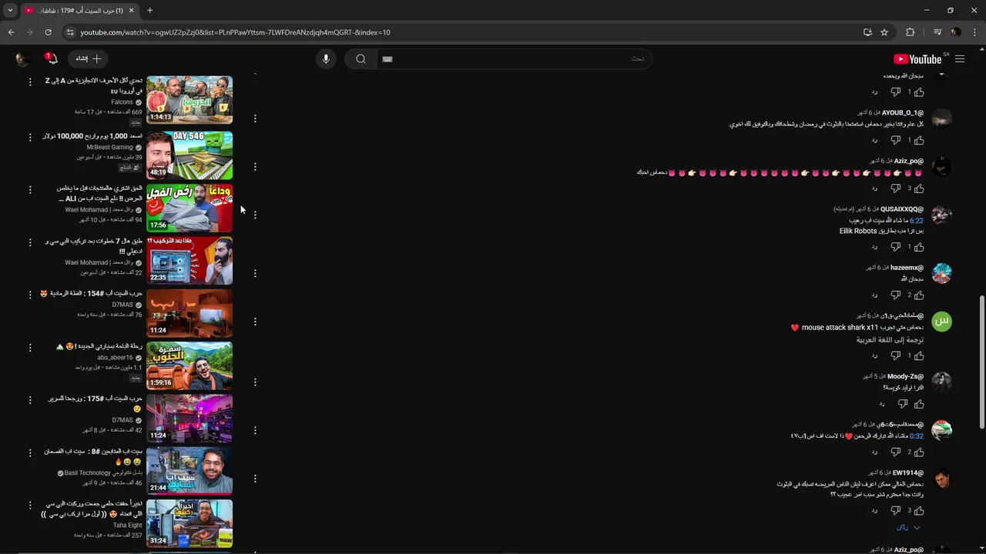Image resolution: width=986 pixels, height=554 pixels.
Task: Open abu_abeer16 channel name
Action: coord(116,357)
